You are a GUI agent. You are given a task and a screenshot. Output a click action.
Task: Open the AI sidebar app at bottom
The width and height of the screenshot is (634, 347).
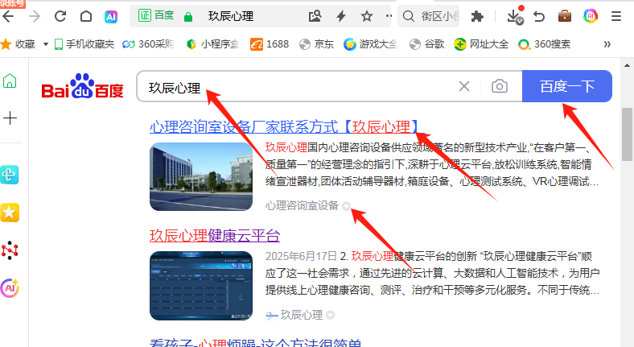(10, 288)
